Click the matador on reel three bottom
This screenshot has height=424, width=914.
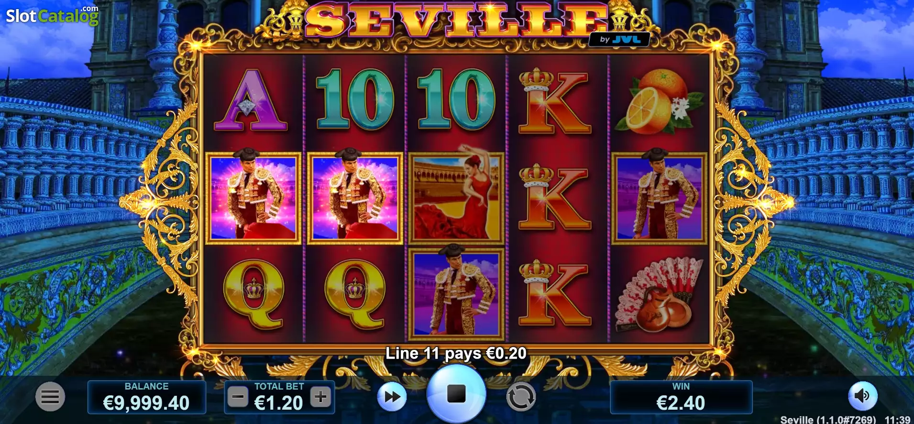[456, 293]
